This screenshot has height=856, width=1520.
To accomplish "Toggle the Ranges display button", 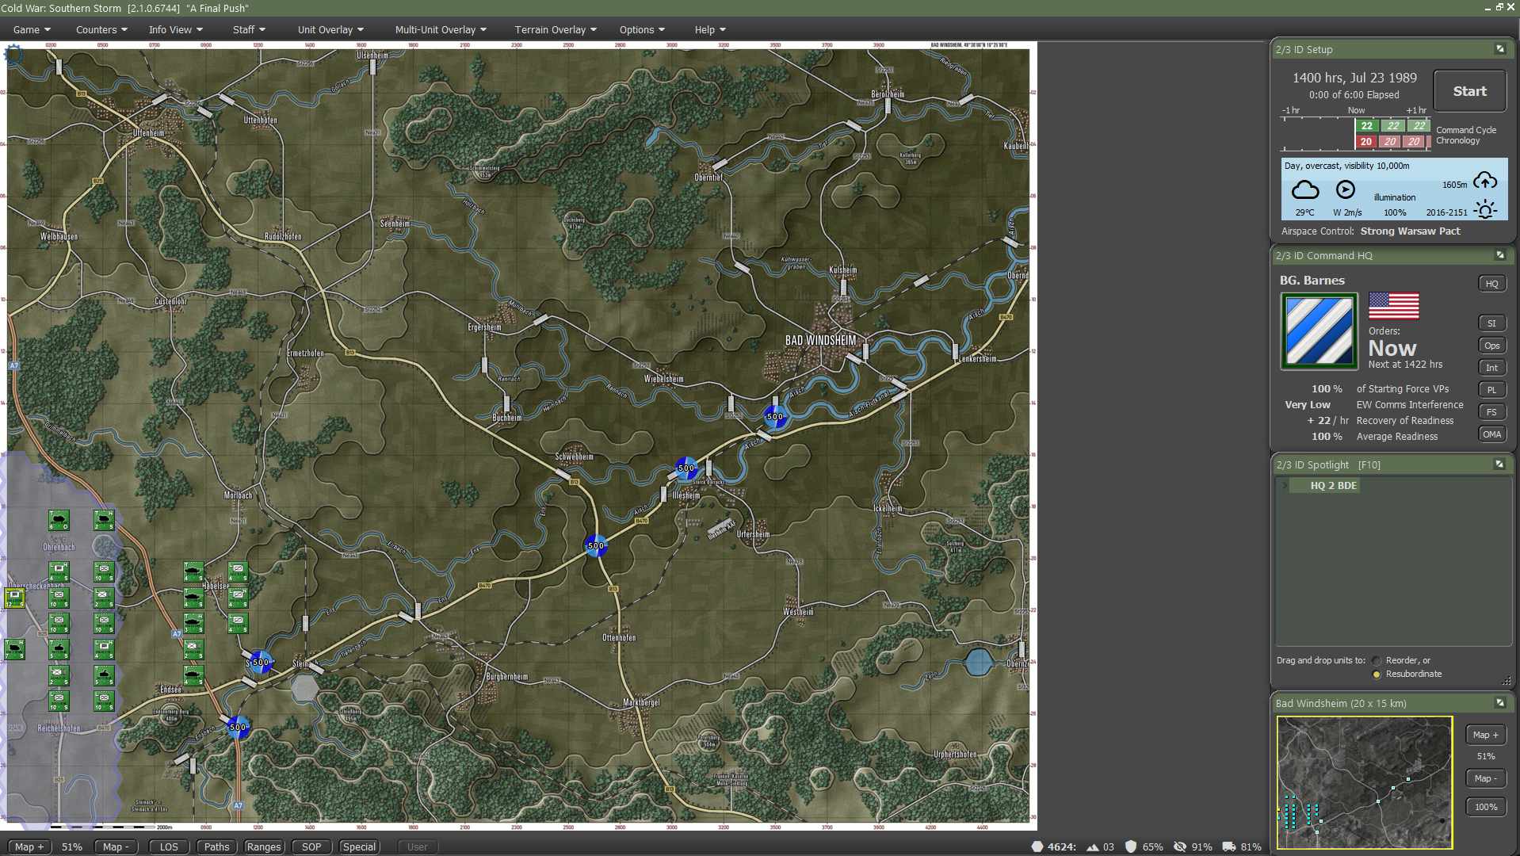I will (x=264, y=846).
